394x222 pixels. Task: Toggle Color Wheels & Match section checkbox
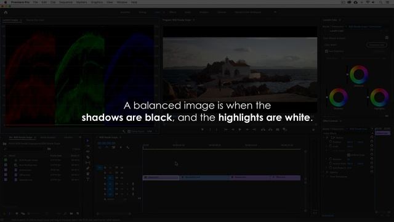tap(387, 38)
